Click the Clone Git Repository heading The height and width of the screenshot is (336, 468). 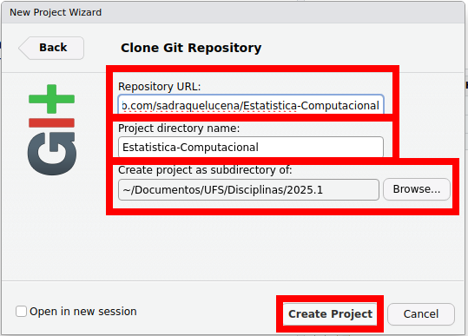pyautogui.click(x=191, y=48)
